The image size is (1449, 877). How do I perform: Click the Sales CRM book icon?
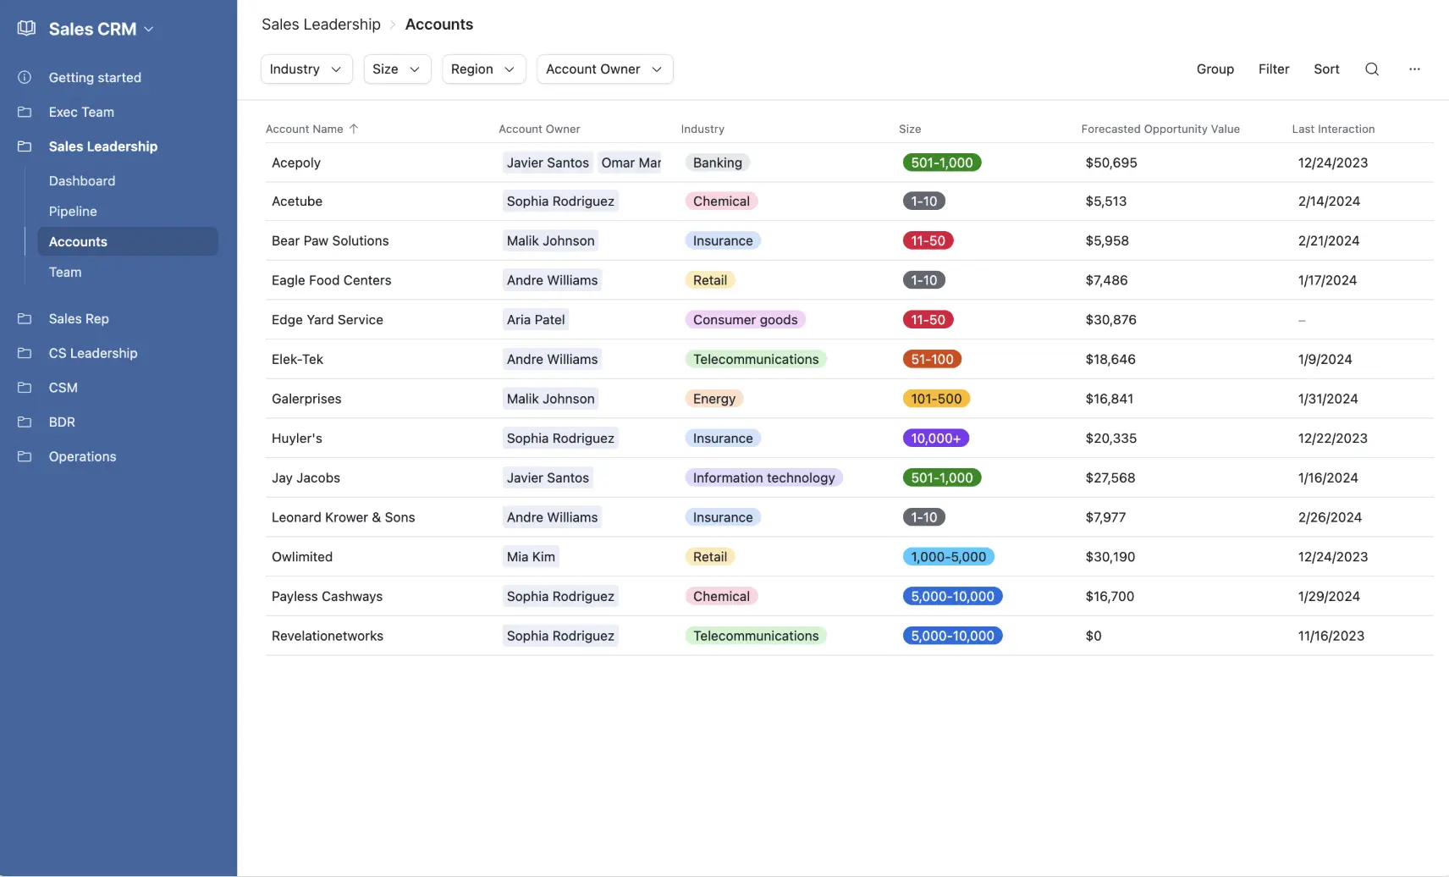pyautogui.click(x=26, y=29)
